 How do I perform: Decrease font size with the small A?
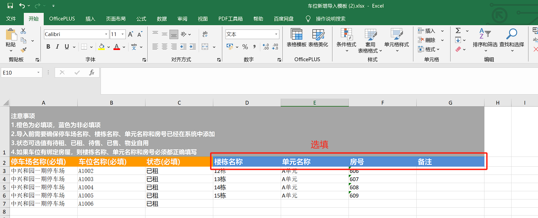[x=140, y=34]
